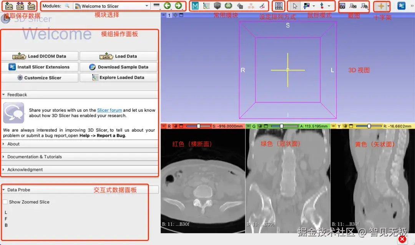This screenshot has width=415, height=245.
Task: Click the scene view capture icon
Action: coord(353,6)
